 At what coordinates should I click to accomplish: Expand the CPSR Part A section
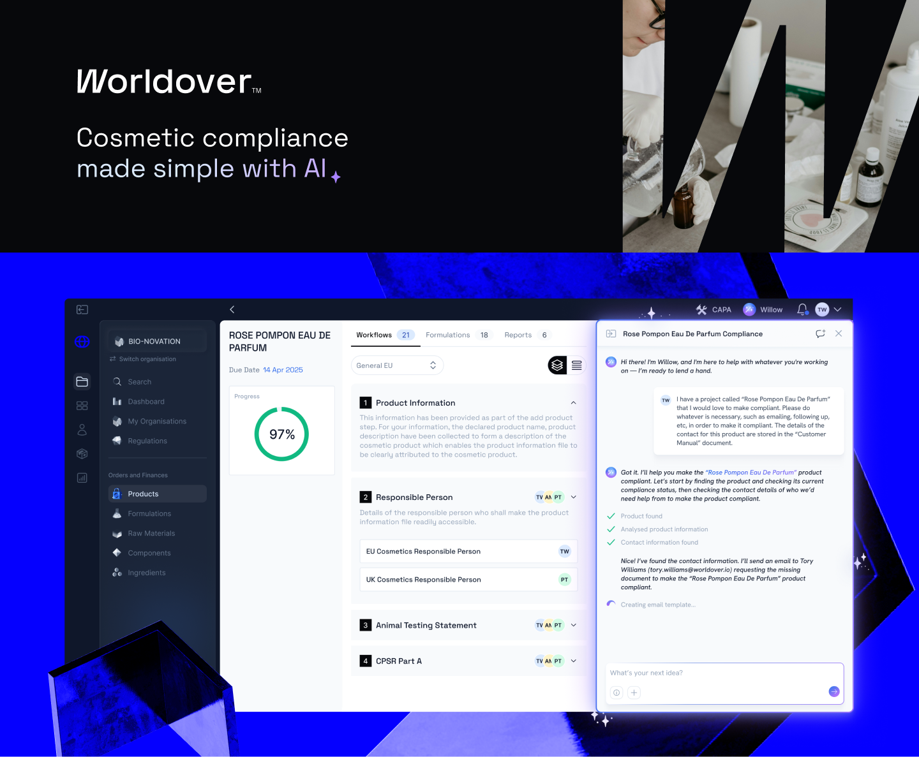573,661
